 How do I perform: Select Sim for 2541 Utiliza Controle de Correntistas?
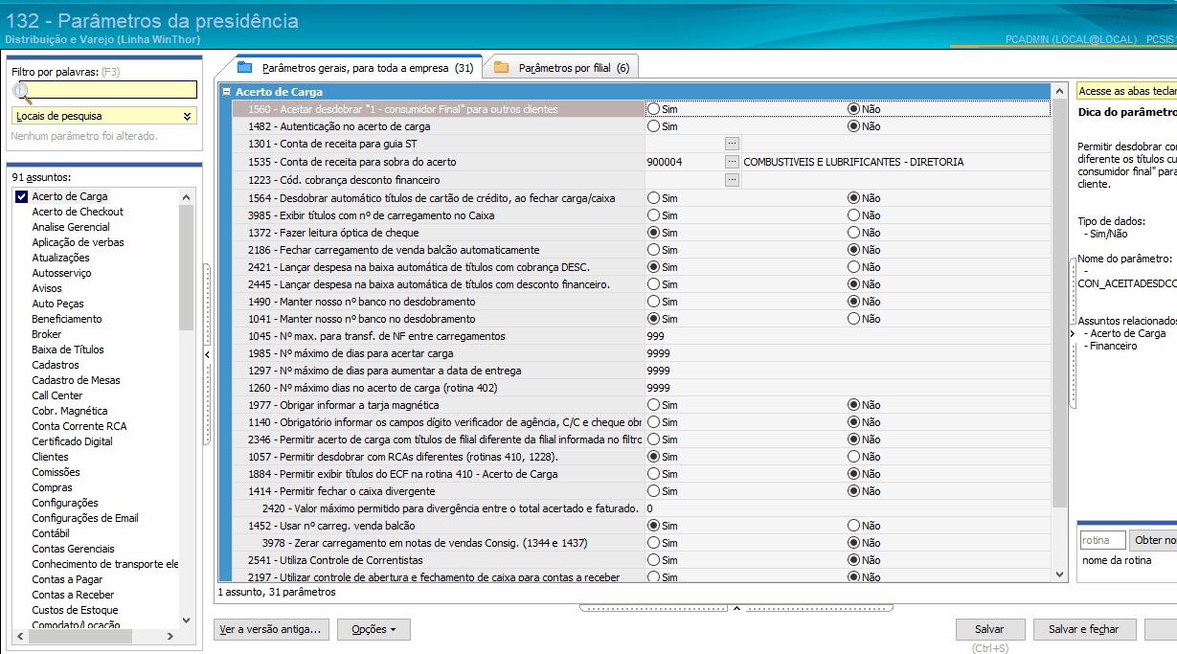pos(653,560)
